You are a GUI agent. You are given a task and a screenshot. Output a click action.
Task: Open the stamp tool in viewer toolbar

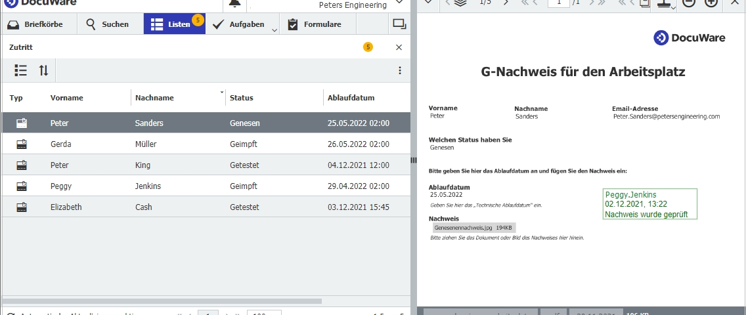coord(665,3)
